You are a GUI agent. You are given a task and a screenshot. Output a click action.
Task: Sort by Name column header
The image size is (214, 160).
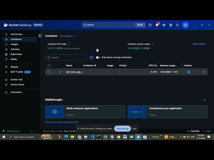69,65
